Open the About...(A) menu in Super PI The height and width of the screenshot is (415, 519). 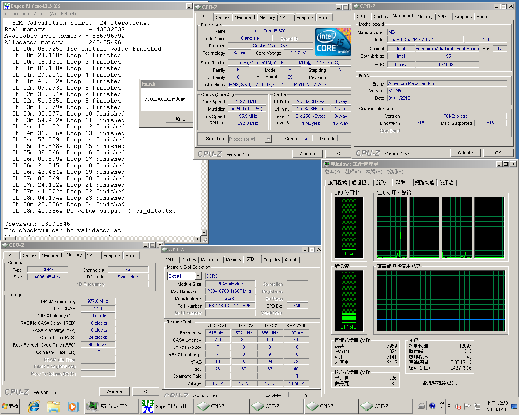point(45,14)
